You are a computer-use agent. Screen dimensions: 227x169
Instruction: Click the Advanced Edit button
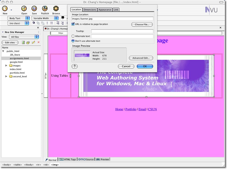point(141,58)
